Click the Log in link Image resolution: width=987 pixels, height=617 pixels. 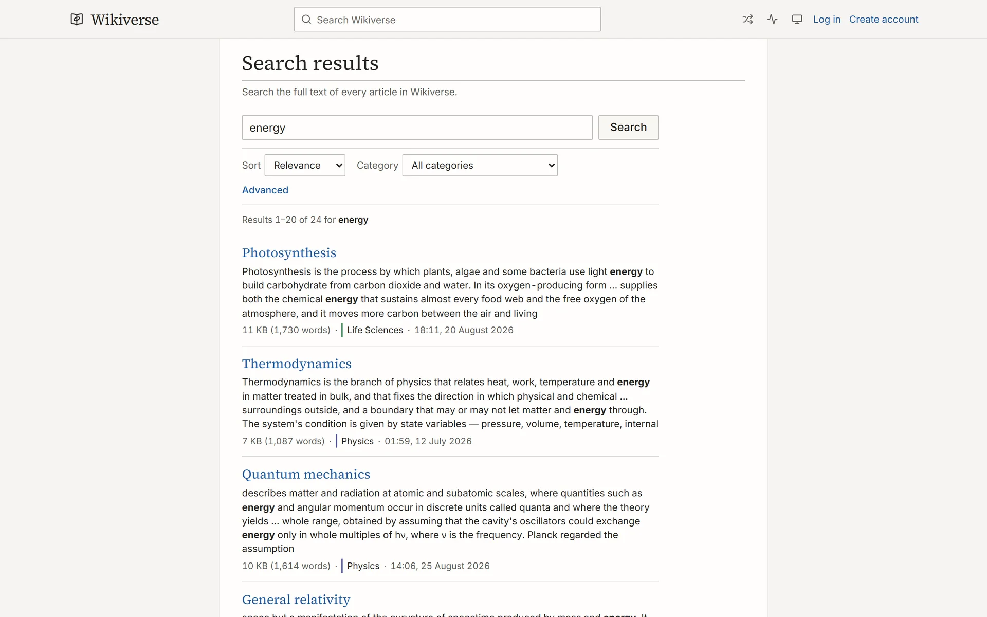click(827, 20)
